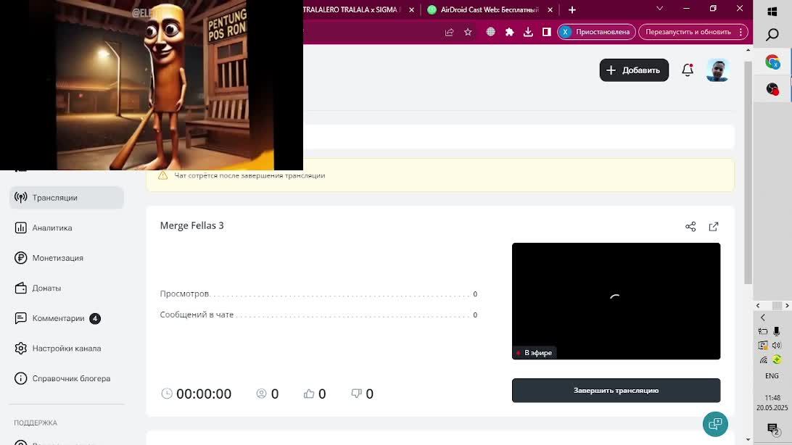Collapse the system tray chevron
792x445 pixels.
click(763, 317)
